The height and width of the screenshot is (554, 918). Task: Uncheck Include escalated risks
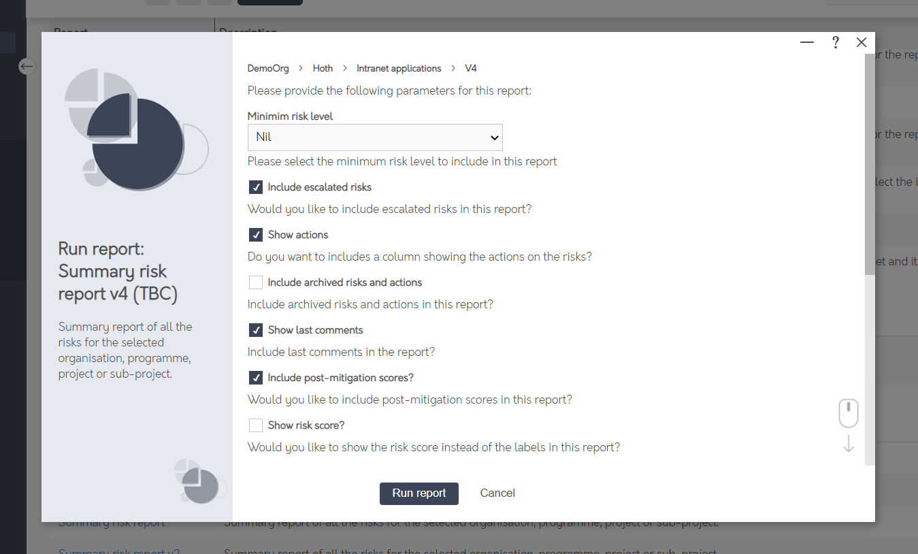[x=256, y=187]
